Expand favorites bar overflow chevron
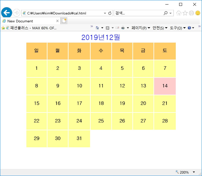 tap(92, 26)
